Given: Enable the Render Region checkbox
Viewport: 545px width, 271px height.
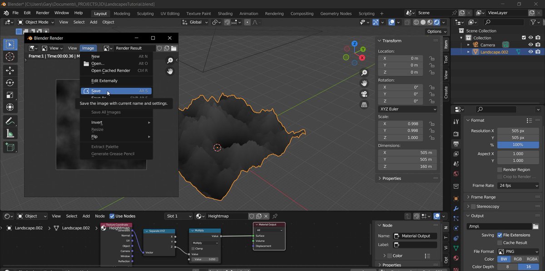Looking at the screenshot, I should pos(500,169).
